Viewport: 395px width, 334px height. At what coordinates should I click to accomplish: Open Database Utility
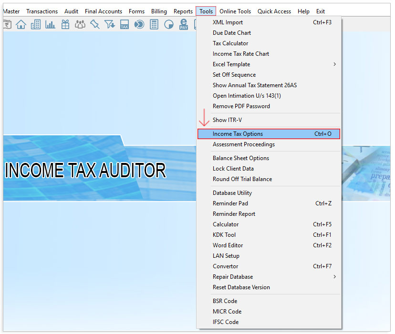(x=269, y=193)
